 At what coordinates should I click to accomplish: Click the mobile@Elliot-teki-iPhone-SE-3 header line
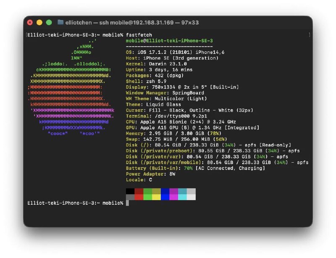pyautogui.click(x=169, y=41)
